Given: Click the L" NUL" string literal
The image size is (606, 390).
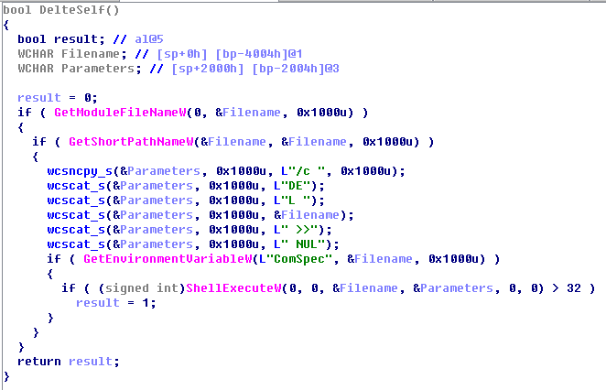Looking at the screenshot, I should click(299, 244).
